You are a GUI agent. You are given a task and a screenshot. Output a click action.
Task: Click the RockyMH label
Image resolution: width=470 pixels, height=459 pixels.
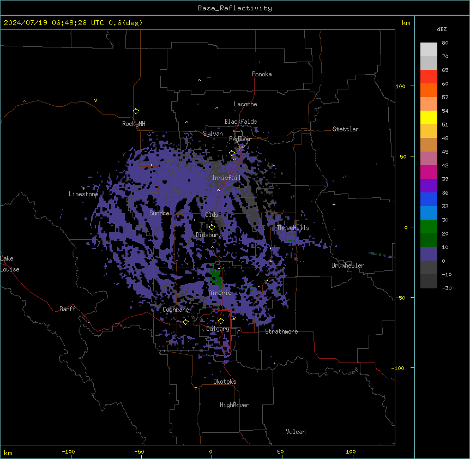point(134,123)
